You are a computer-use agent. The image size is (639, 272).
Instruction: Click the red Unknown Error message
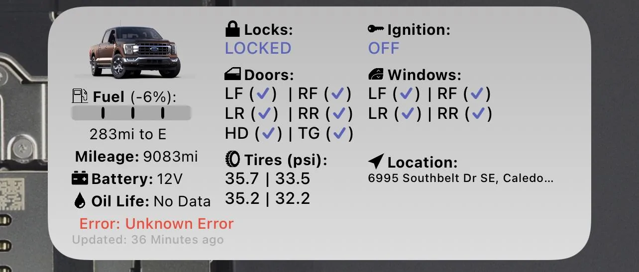tap(156, 224)
